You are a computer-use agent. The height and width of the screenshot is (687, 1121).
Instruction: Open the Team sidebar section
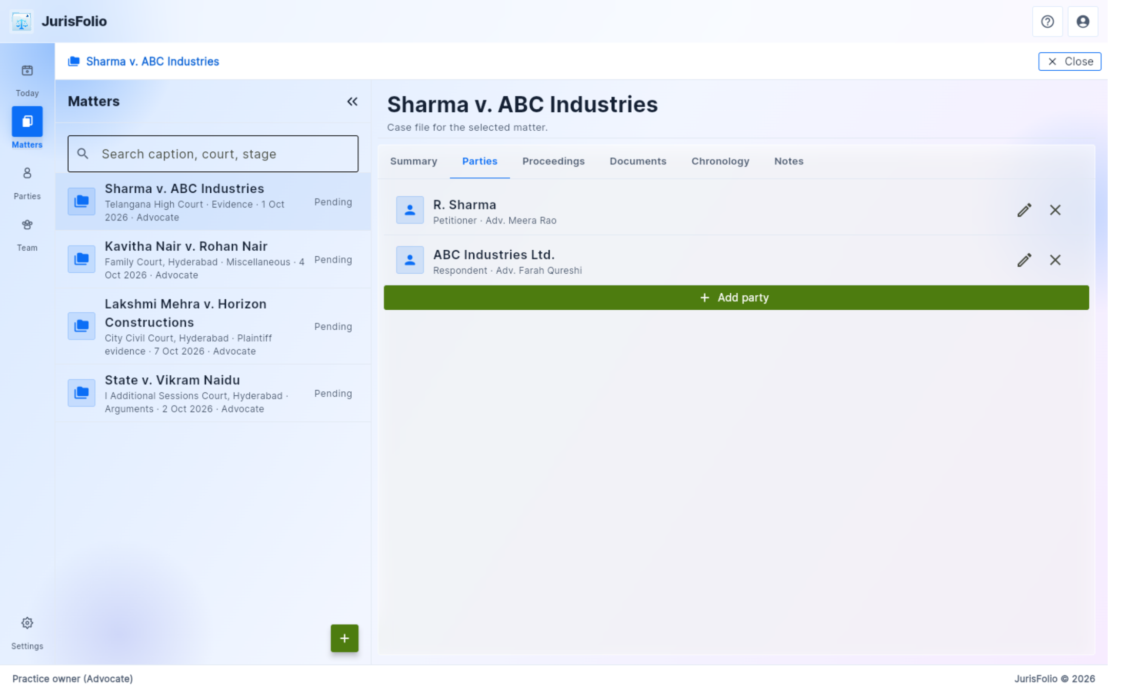[x=27, y=235]
